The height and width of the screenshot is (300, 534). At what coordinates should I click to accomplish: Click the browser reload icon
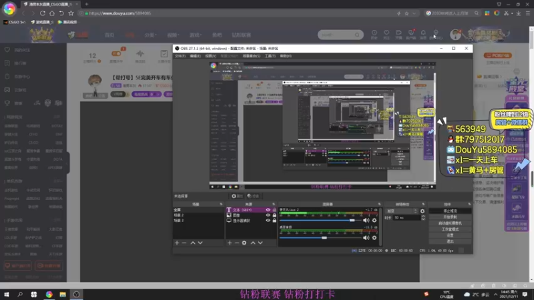click(x=43, y=13)
